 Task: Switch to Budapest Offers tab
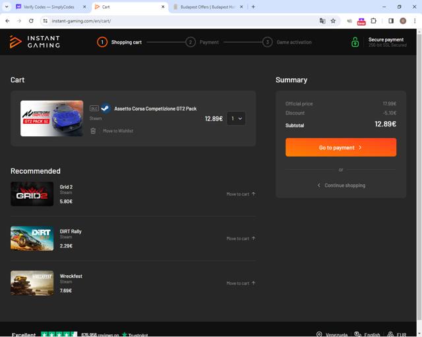[x=207, y=7]
